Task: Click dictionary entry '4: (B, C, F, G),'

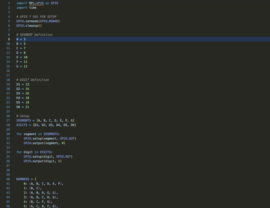Action: tap(38, 201)
